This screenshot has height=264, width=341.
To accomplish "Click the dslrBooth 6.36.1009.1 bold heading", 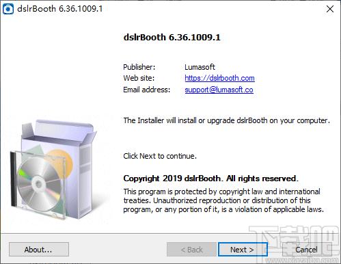I will coord(172,38).
